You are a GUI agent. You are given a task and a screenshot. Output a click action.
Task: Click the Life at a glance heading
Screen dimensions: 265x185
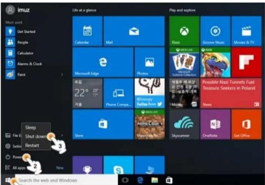(x=84, y=10)
